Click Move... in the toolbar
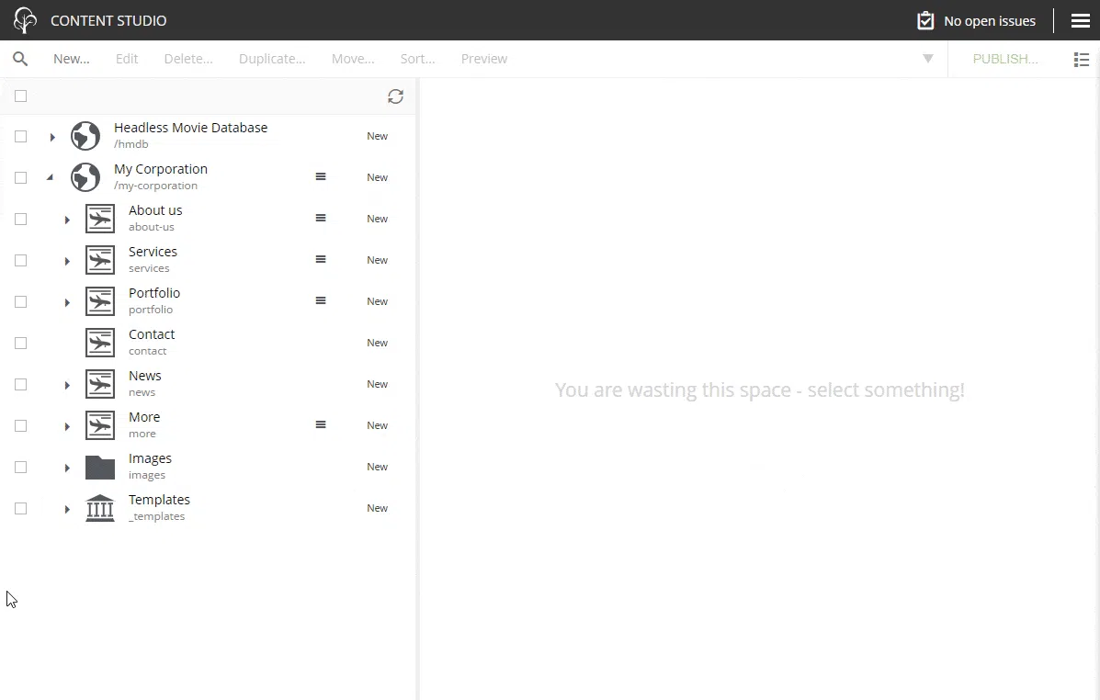 pyautogui.click(x=353, y=59)
